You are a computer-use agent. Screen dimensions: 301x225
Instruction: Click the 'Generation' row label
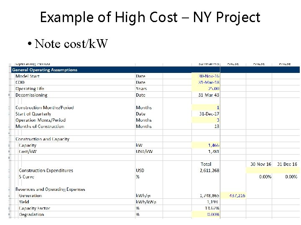pos(31,196)
